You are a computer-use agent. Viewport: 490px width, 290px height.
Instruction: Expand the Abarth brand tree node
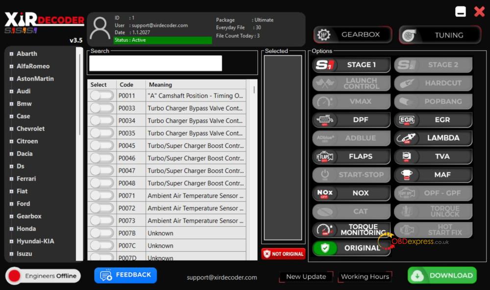point(12,54)
